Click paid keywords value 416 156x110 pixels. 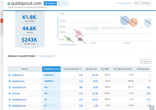(x=149, y=87)
